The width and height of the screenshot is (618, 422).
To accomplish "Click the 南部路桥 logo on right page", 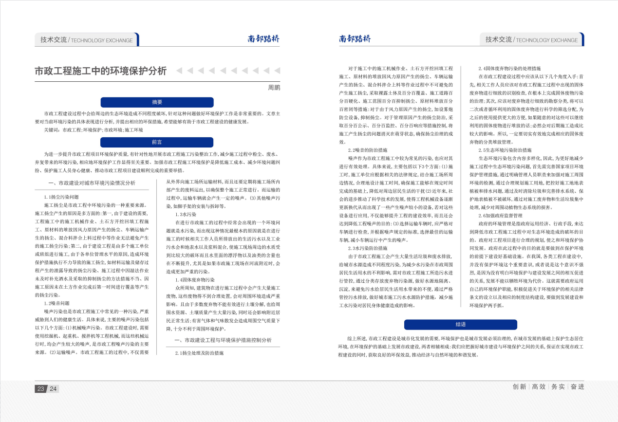I will click(x=355, y=39).
